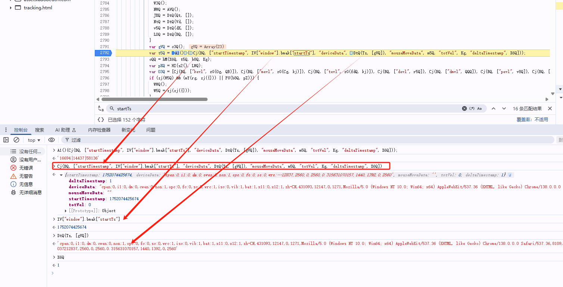The image size is (563, 287).
Task: Click the bug verbose icon
Action: 13,193
